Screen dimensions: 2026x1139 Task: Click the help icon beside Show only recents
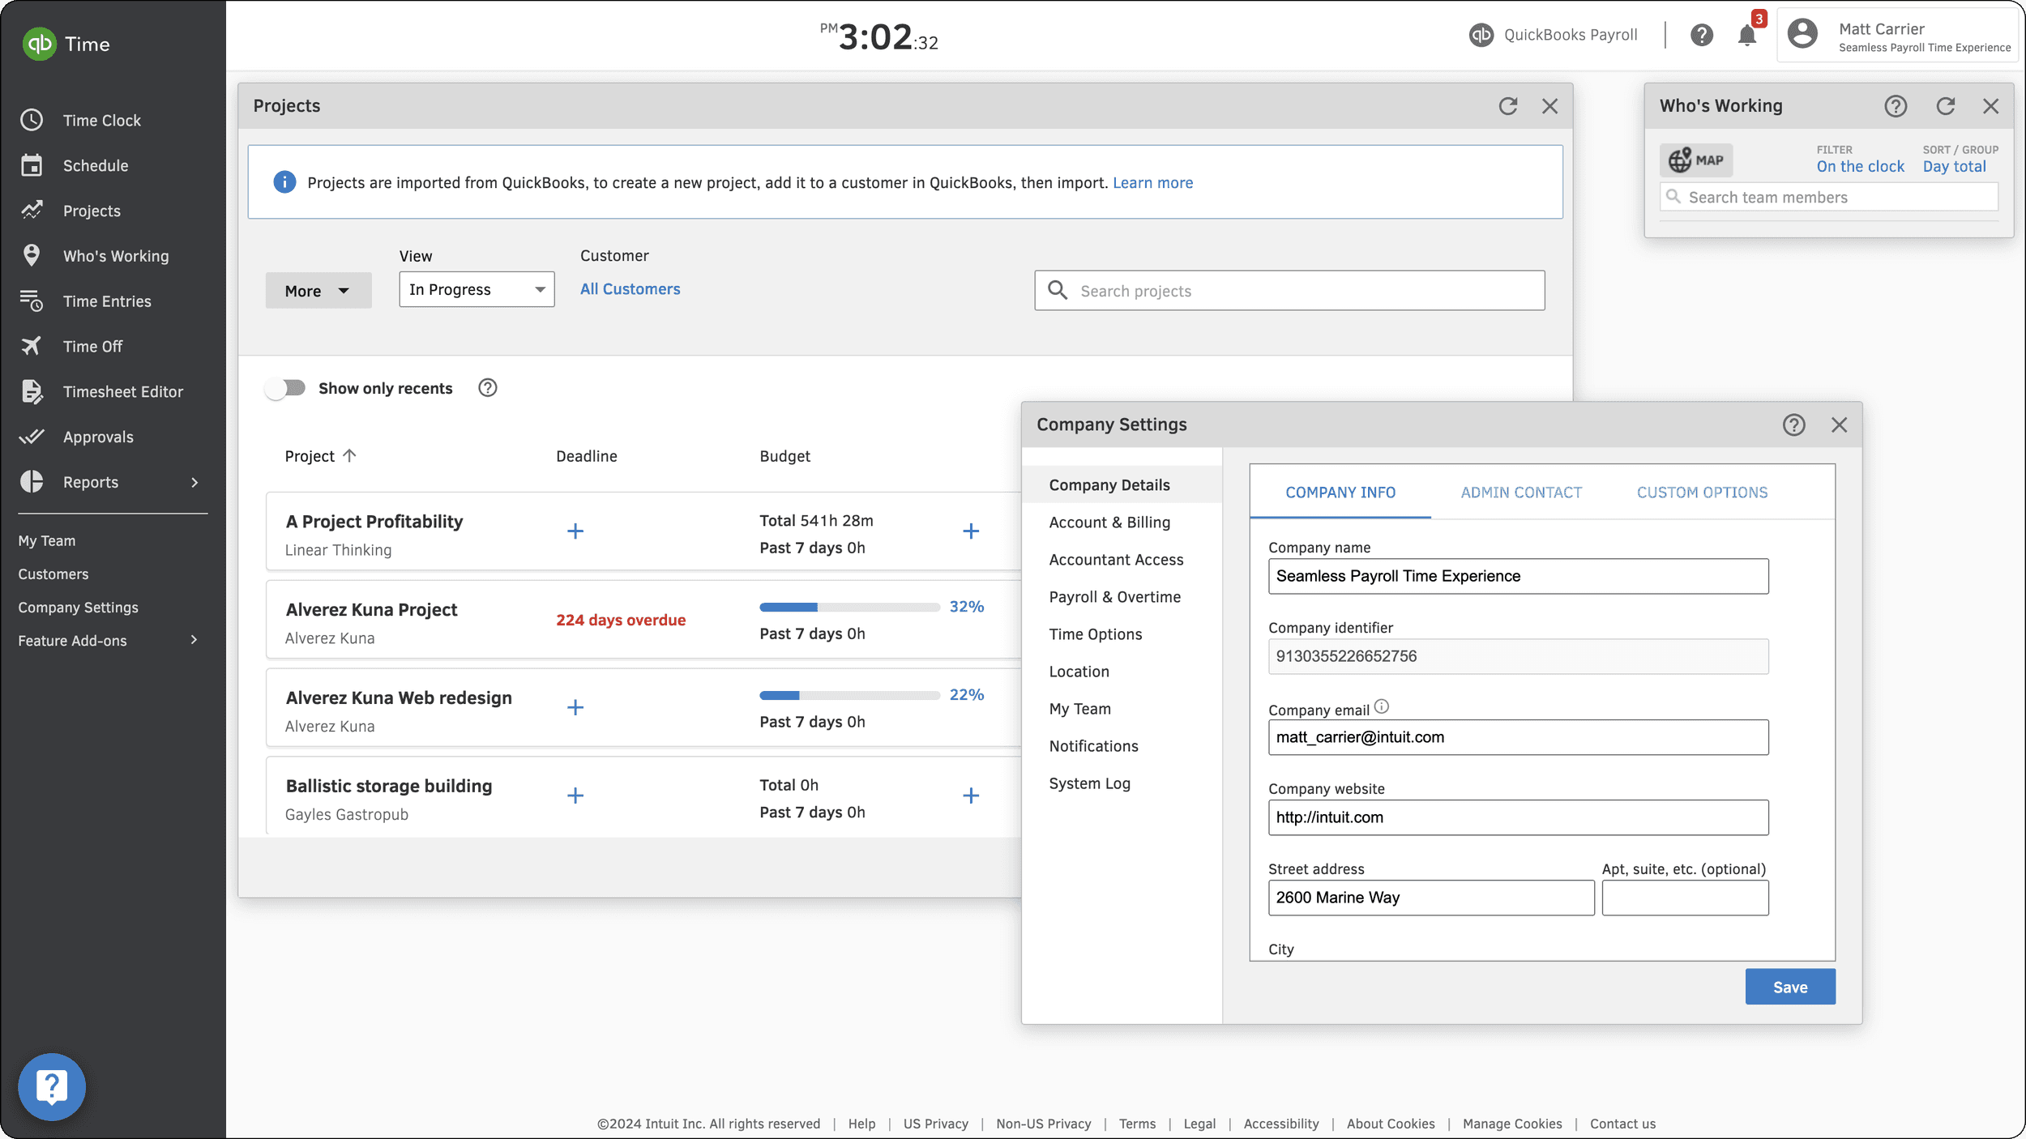pyautogui.click(x=487, y=388)
